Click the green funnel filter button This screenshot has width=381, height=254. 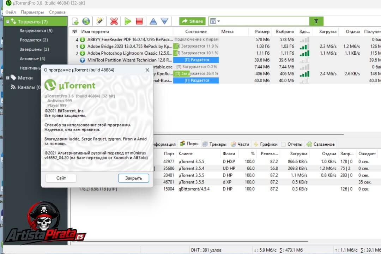pos(316,21)
